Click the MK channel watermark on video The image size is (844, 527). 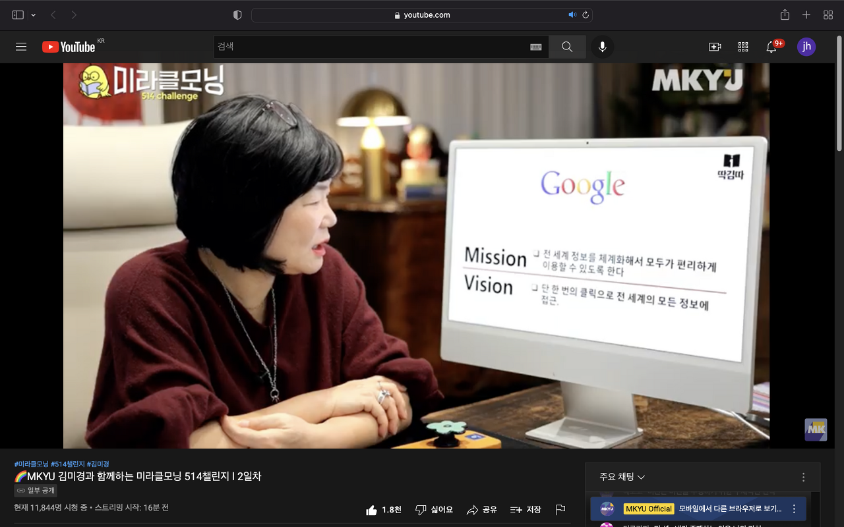(x=816, y=430)
